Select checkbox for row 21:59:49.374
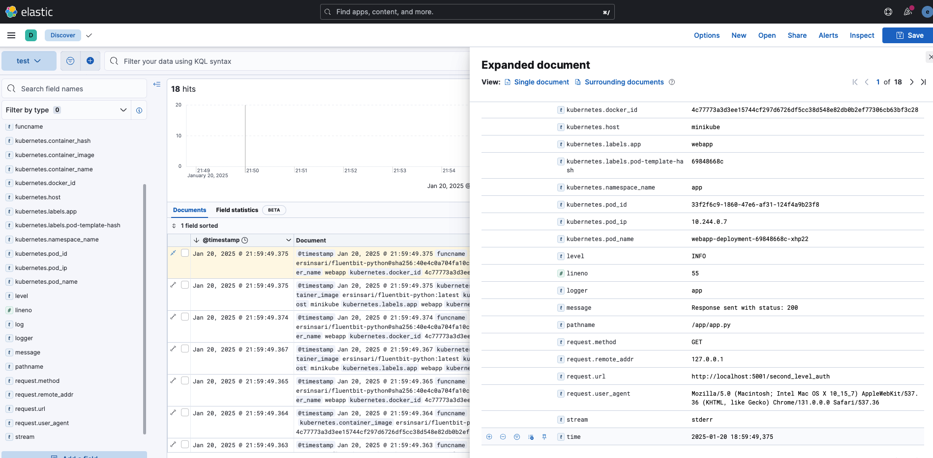 click(x=185, y=317)
